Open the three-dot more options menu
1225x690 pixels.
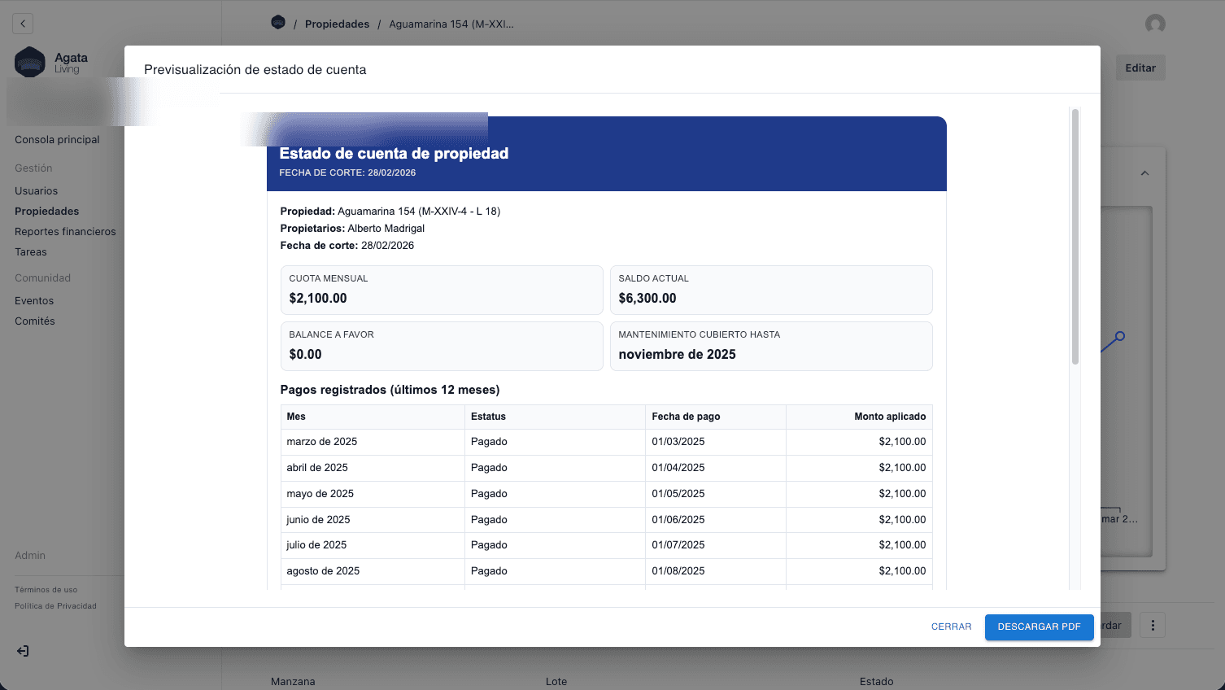(1153, 625)
